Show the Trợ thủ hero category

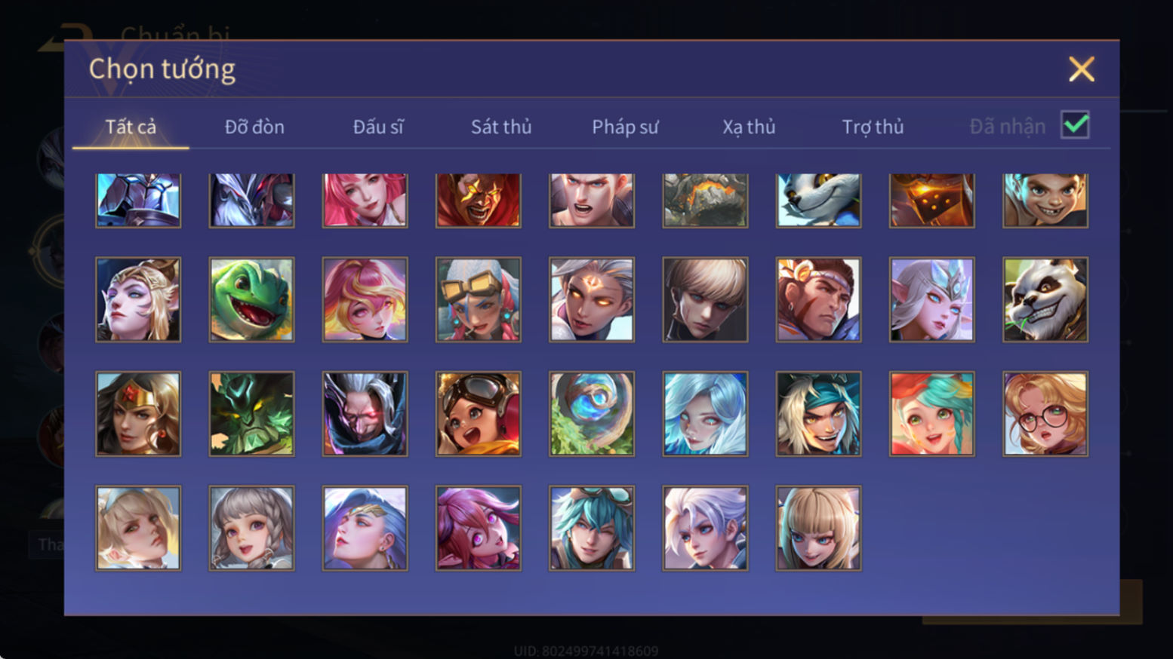(873, 127)
